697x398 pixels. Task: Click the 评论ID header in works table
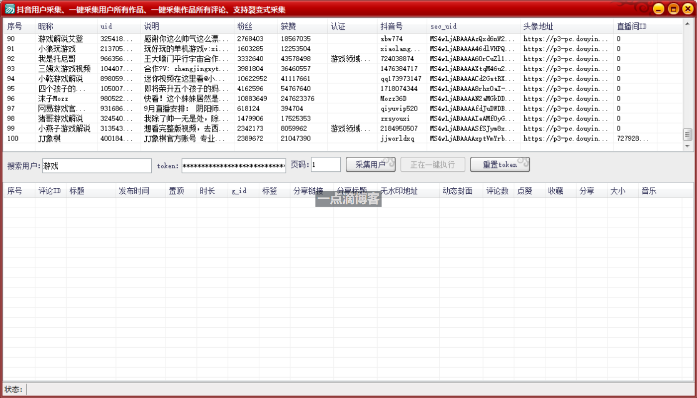coord(50,191)
